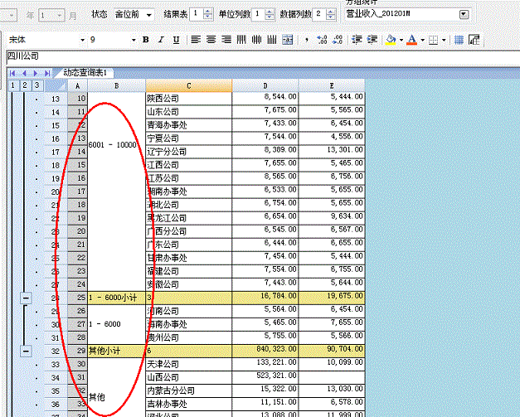This screenshot has width=520, height=417.
Task: Go to previous sheet navigation arrow
Action: (24, 73)
